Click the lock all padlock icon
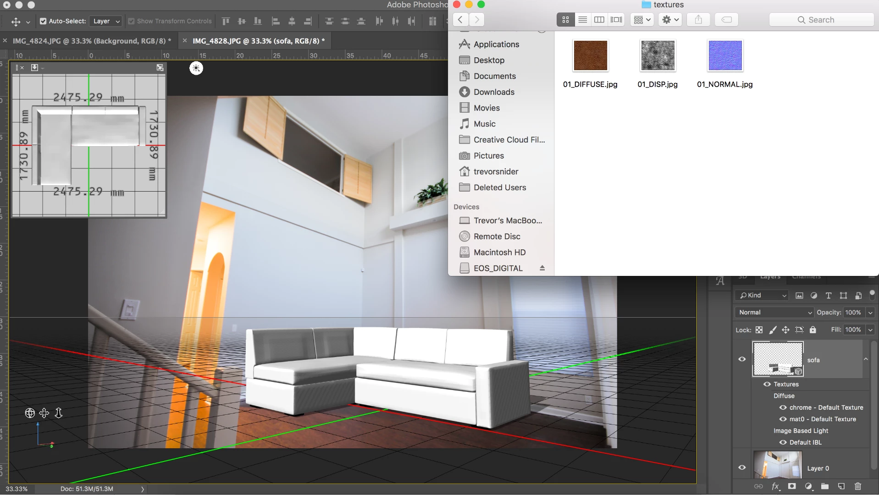Image resolution: width=879 pixels, height=495 pixels. 813,330
